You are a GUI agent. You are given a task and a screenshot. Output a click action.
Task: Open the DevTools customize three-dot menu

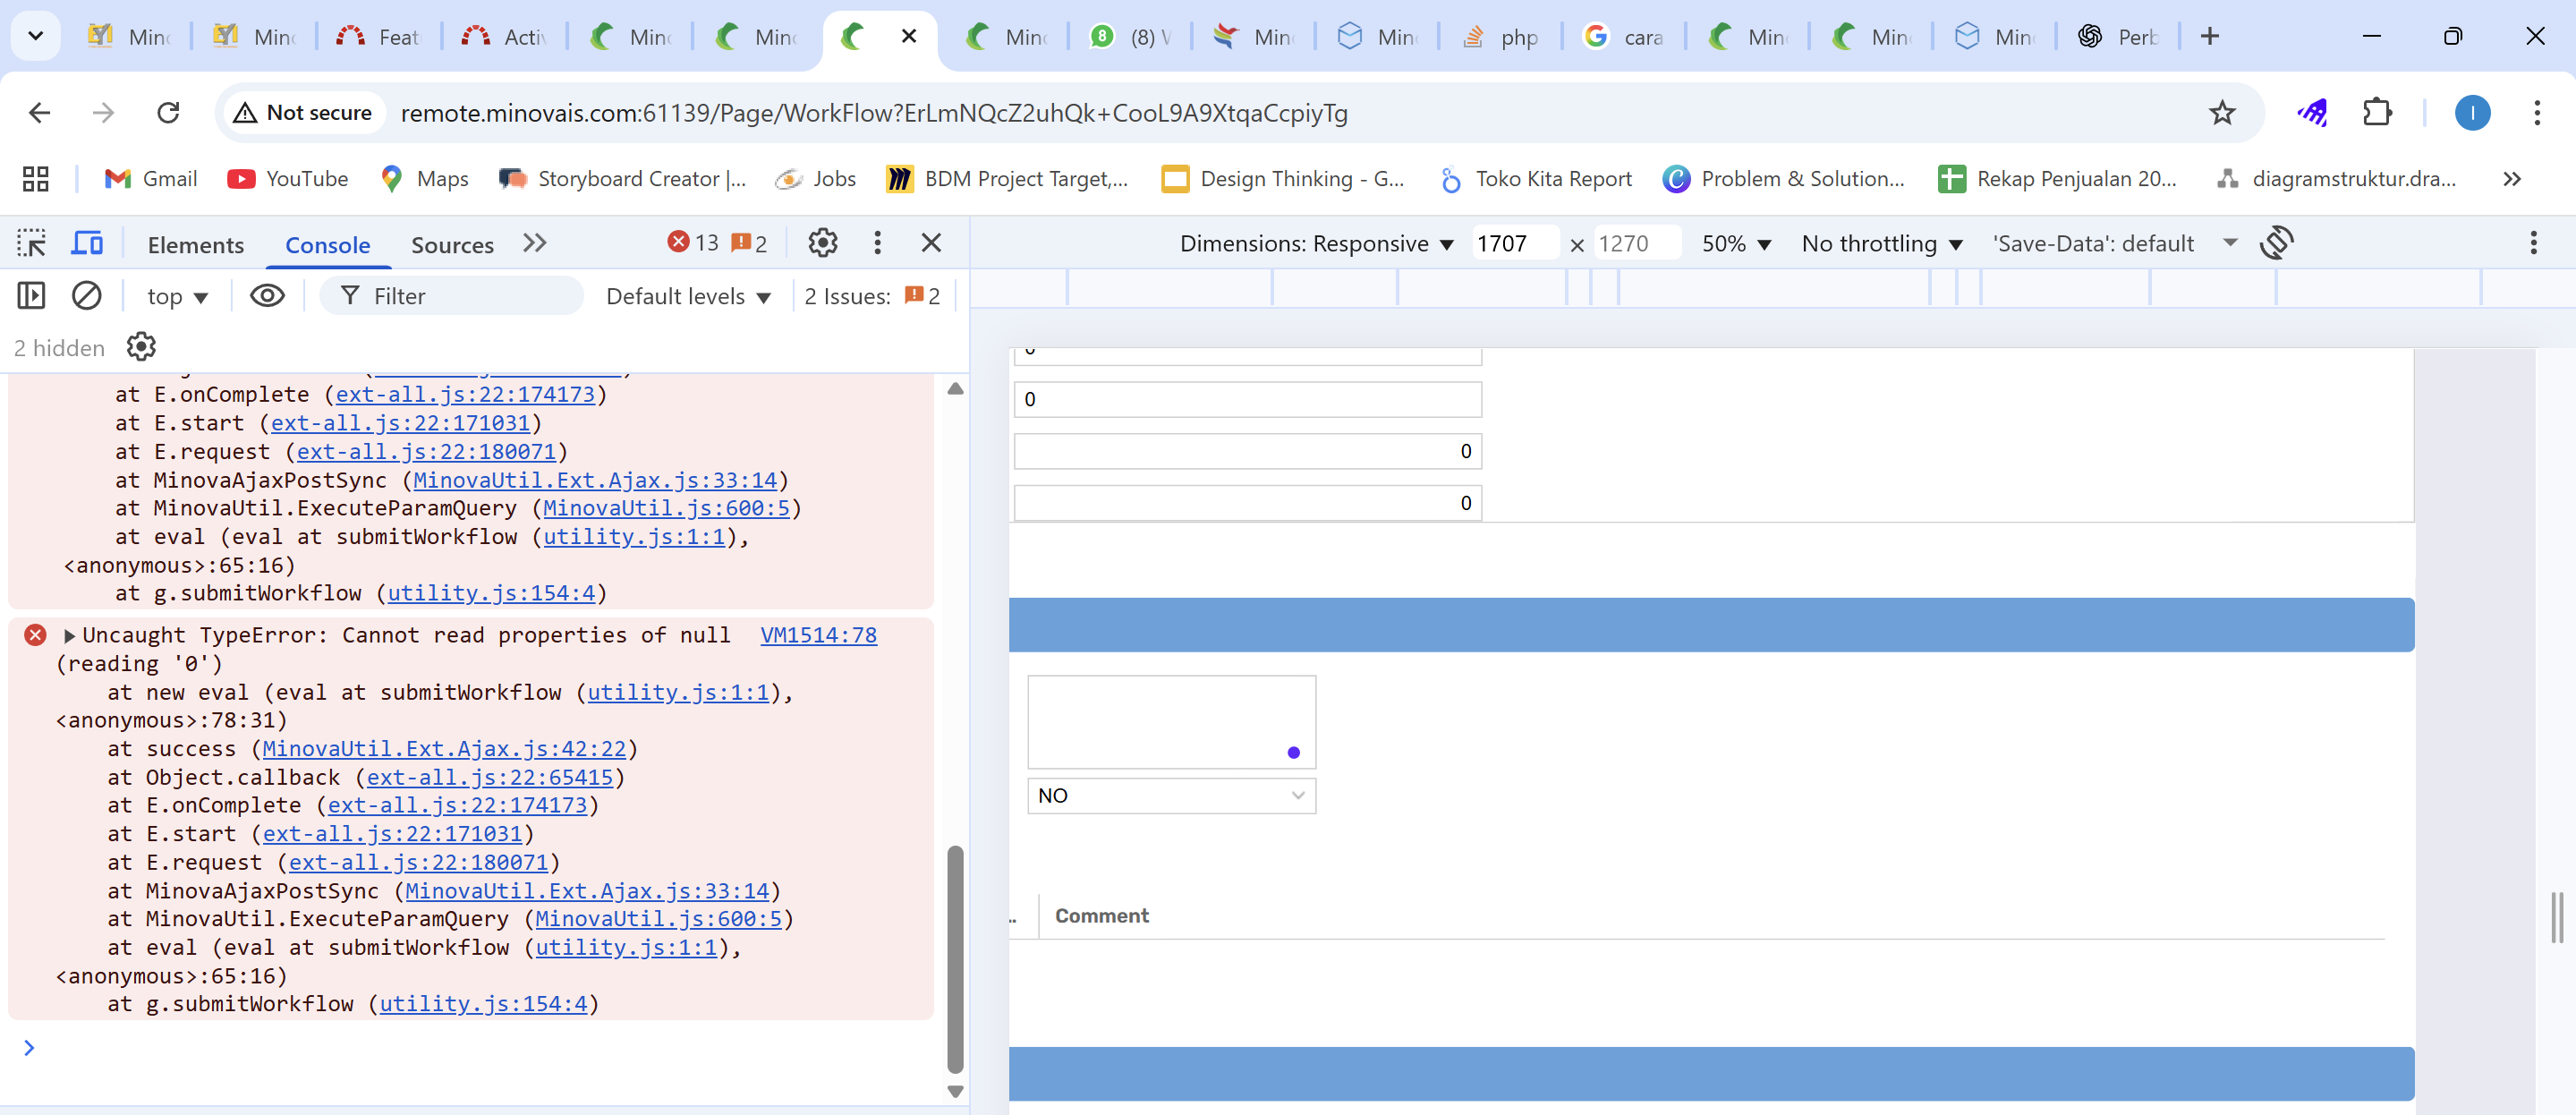pyautogui.click(x=877, y=243)
